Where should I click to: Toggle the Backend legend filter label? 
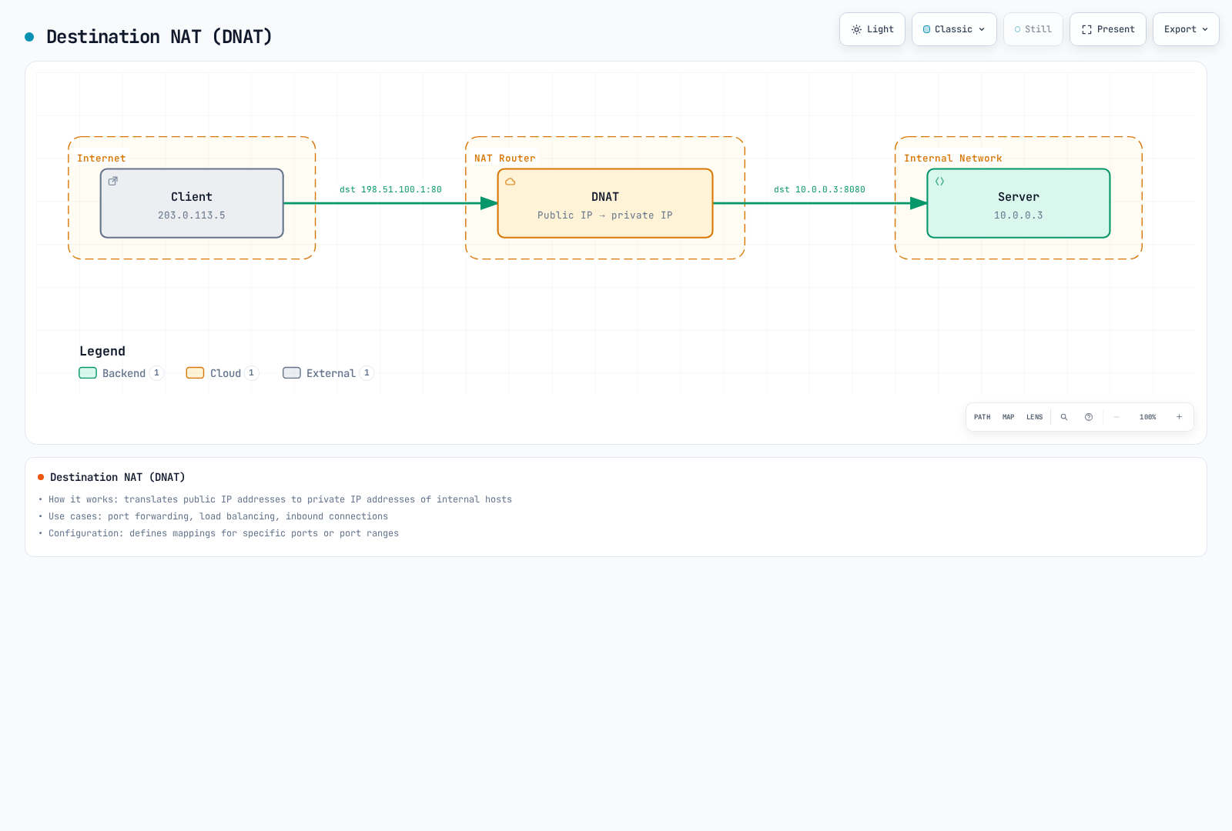click(124, 373)
